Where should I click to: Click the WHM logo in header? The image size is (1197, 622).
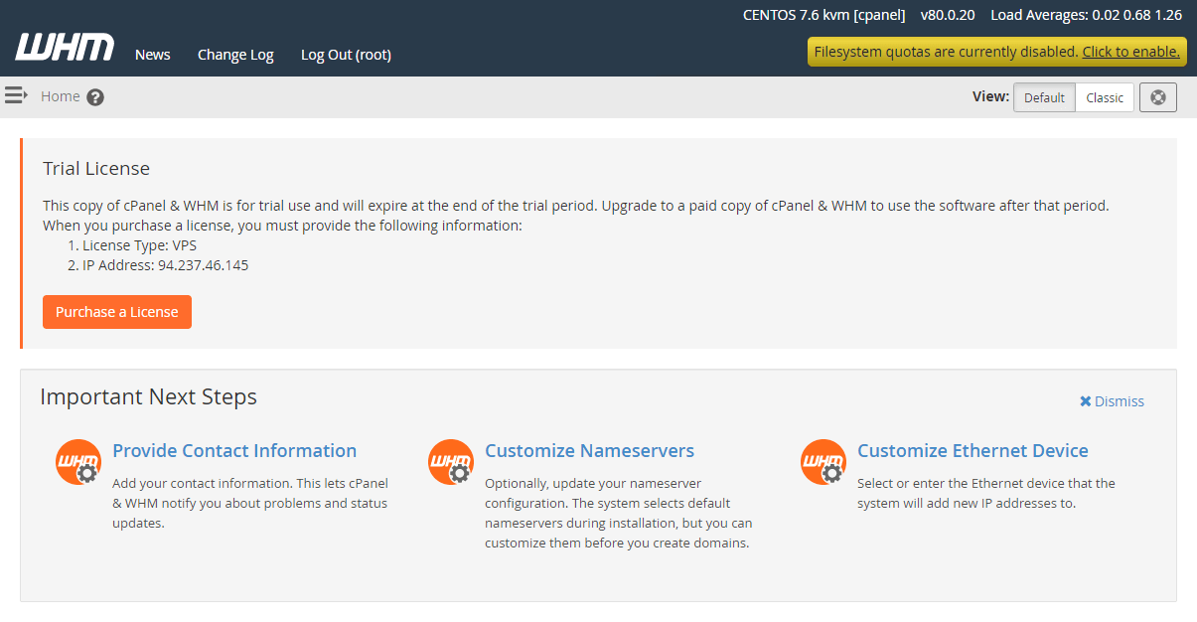point(65,47)
